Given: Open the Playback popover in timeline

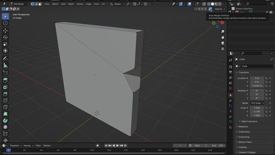Looking at the screenshot, I should click(x=16, y=146).
